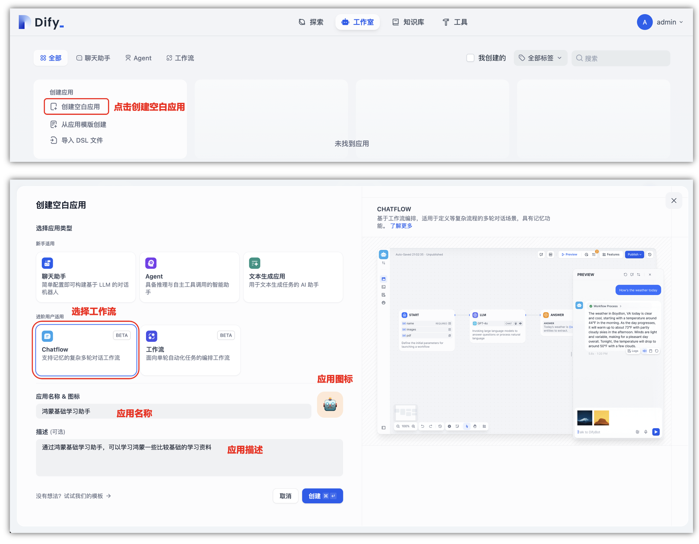
Task: Click the START node in preview
Action: click(427, 330)
